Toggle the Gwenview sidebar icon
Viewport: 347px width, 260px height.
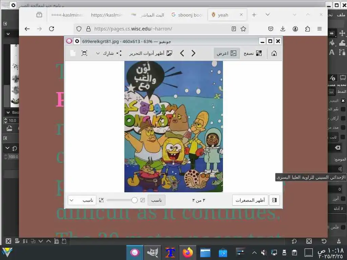(274, 200)
